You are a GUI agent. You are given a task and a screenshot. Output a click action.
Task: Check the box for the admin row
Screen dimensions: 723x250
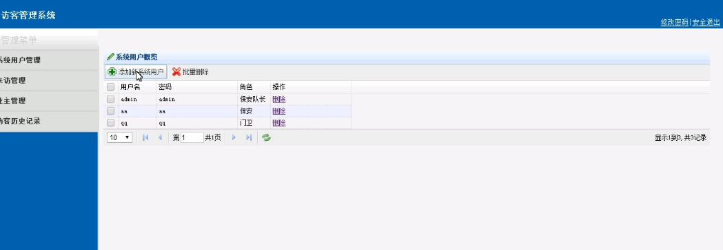[111, 99]
